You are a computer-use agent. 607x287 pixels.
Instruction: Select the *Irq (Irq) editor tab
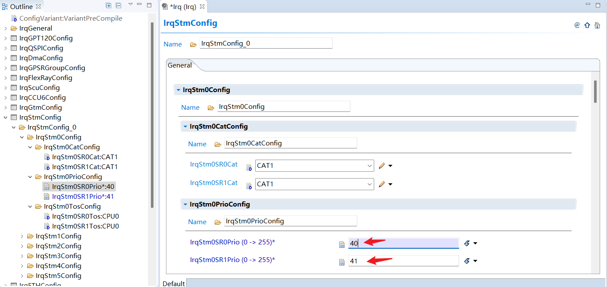183,6
